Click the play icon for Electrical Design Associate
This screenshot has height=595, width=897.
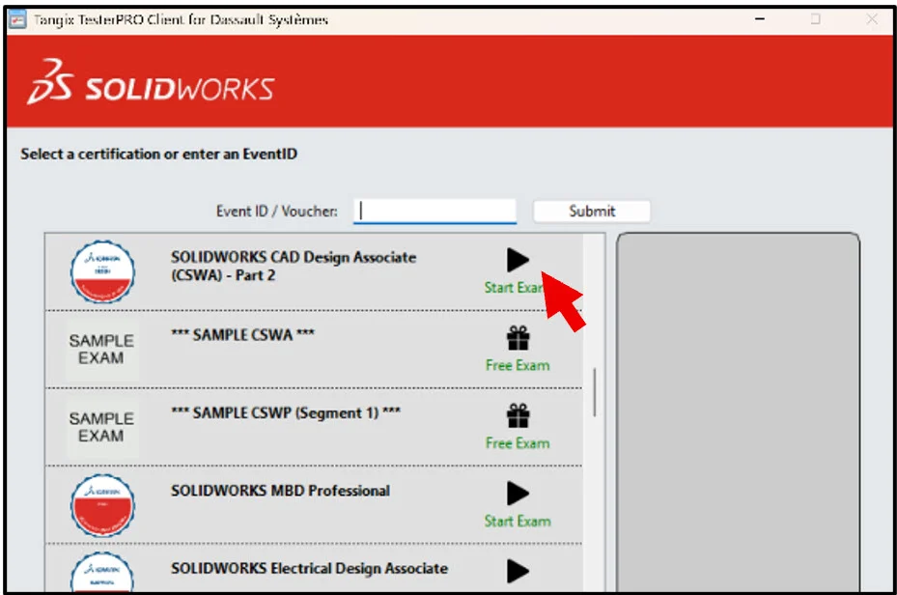[519, 569]
